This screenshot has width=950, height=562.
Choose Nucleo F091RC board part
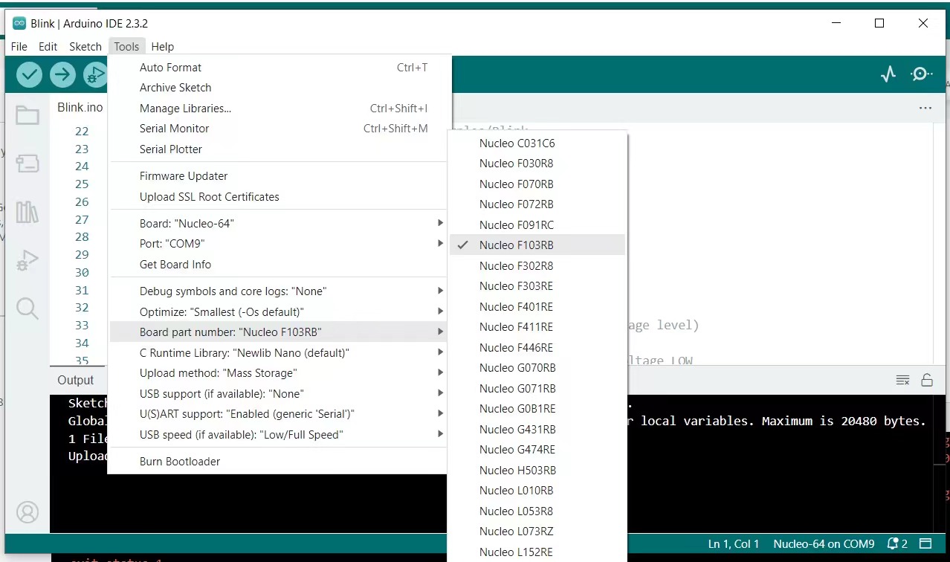[537, 225]
